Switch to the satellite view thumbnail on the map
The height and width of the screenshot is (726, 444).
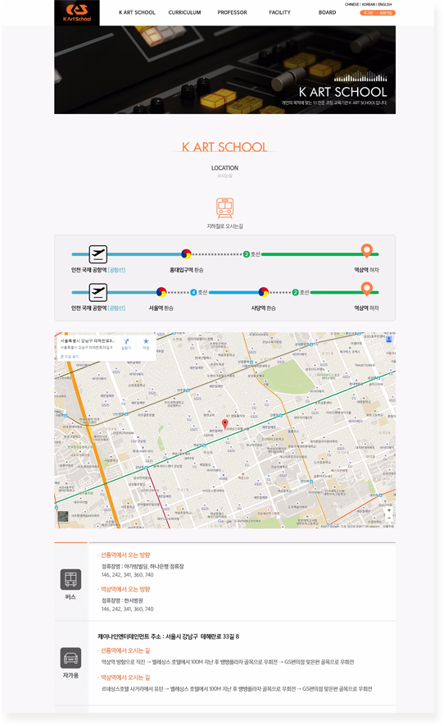(x=62, y=516)
